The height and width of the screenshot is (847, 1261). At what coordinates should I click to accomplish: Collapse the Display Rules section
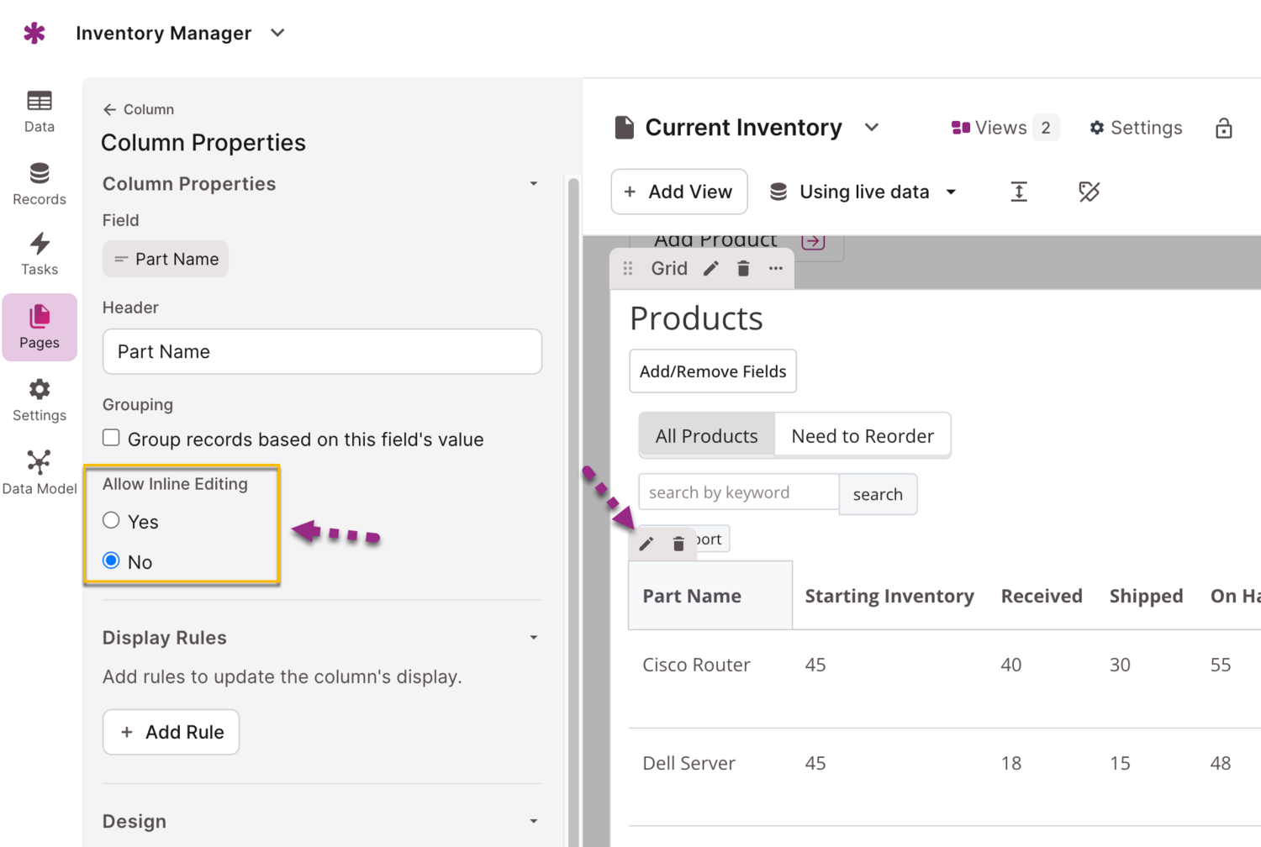pos(533,638)
